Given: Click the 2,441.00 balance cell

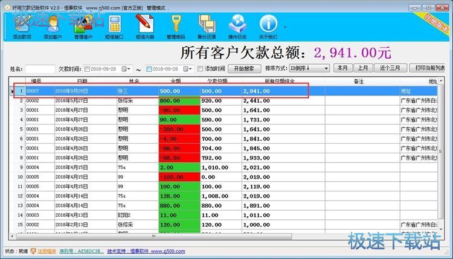Looking at the screenshot, I should click(283, 101).
